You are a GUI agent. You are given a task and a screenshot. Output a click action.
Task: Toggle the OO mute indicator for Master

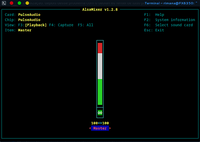click(100, 113)
